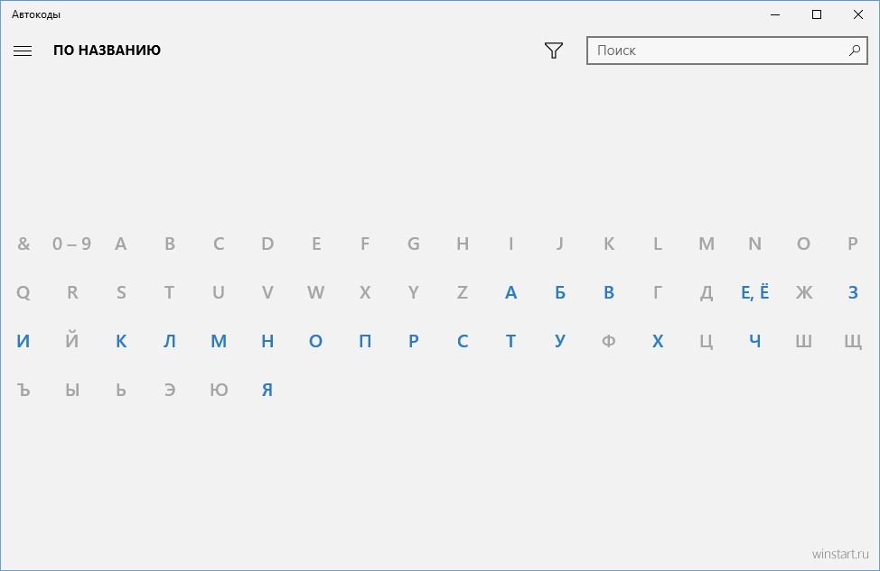
Task: Jump to Cyrillic letter А
Action: [x=510, y=292]
